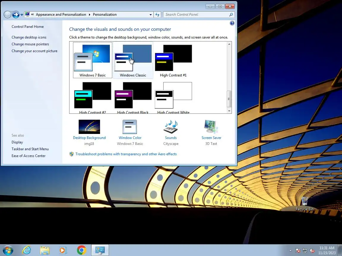Select the Recycle Bin desktop icon
342x256 pixels.
pyautogui.click(x=305, y=204)
